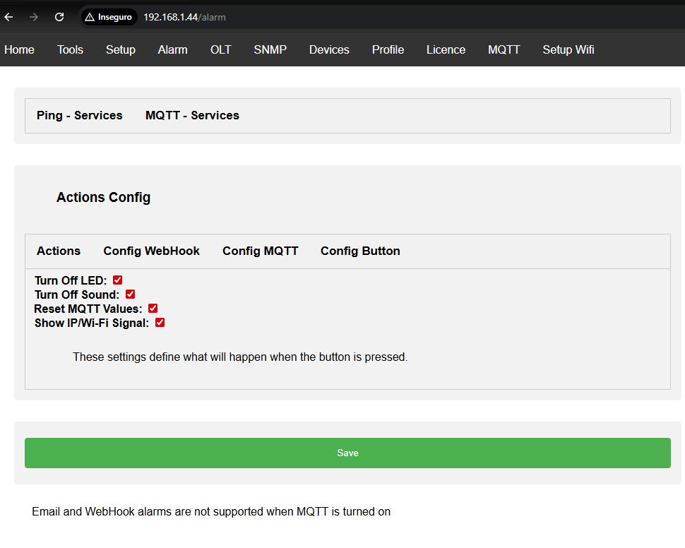The width and height of the screenshot is (685, 548).
Task: Click the Actions Config heading
Action: pos(104,198)
